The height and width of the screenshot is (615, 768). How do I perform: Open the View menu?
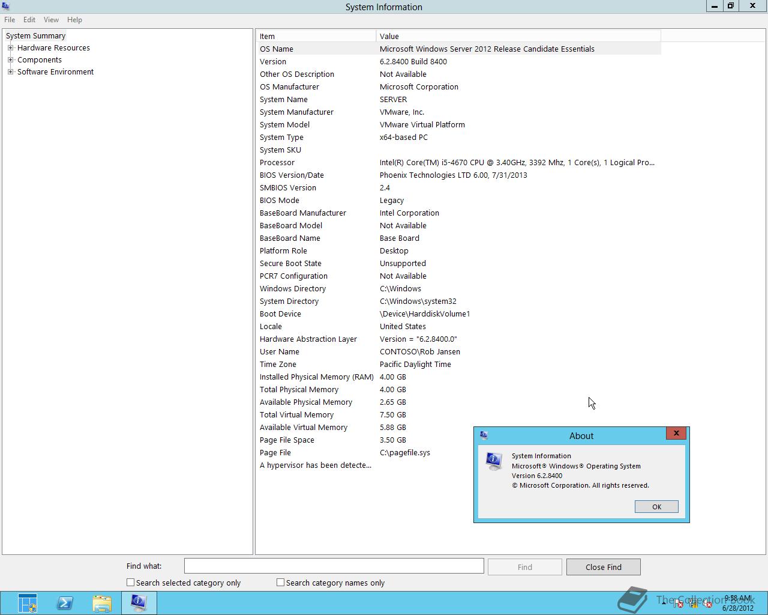[51, 20]
